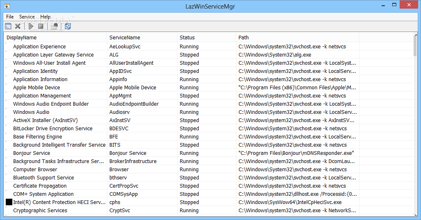Sort by the ServiceName column header

[142, 37]
